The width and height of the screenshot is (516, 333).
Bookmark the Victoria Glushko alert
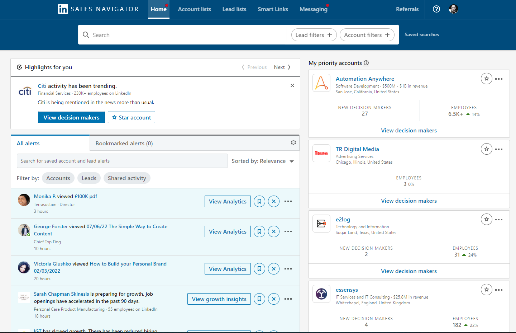259,269
